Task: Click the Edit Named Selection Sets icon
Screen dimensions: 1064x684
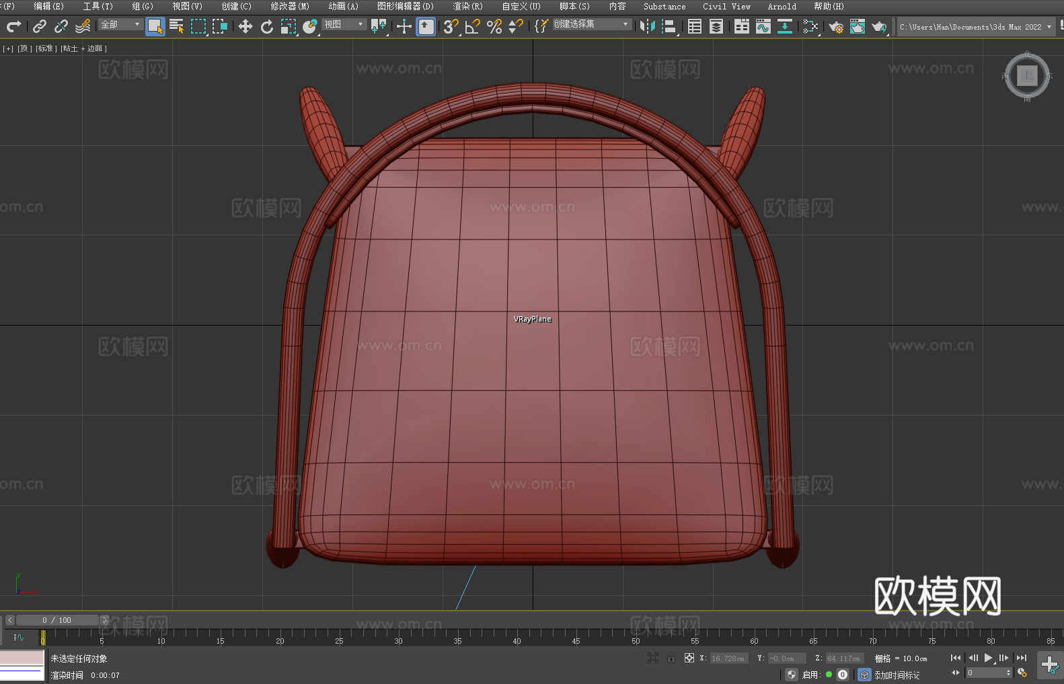Action: coord(541,26)
